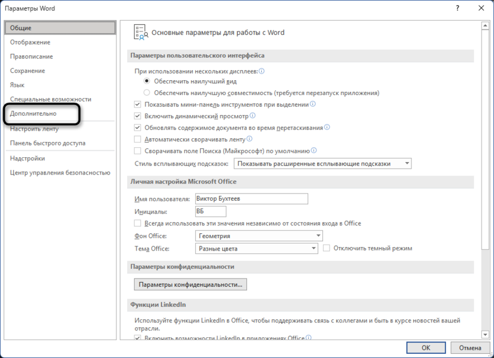Click the help question mark in title bar
Screen dimensions: 494x358
457,8
